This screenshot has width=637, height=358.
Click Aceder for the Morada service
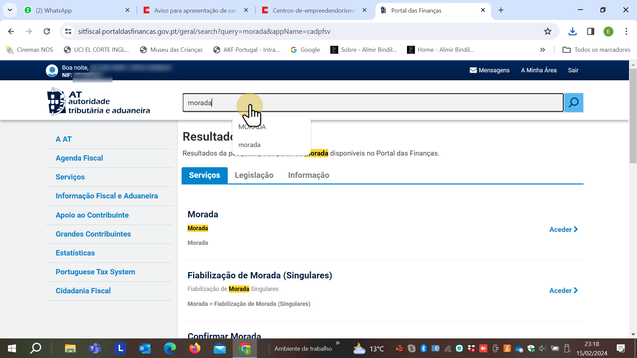563,230
